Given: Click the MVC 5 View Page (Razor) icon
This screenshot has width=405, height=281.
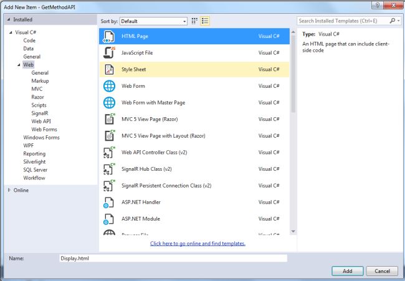Looking at the screenshot, I should pyautogui.click(x=110, y=119).
